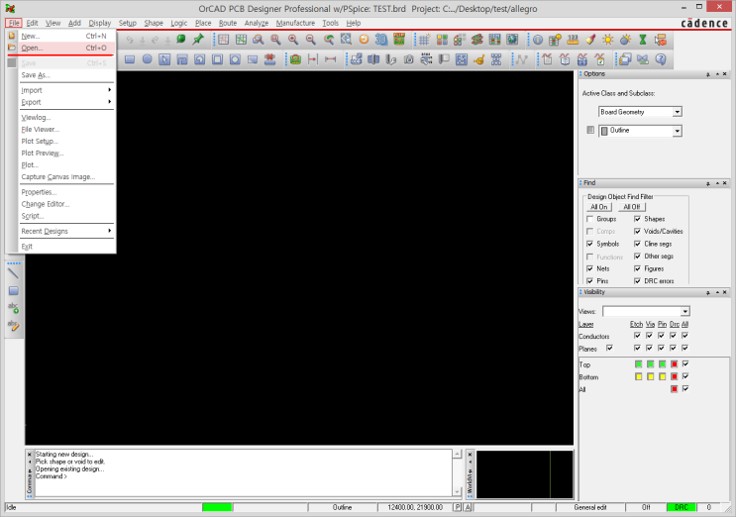
Task: Click the 123 ruler measure icon
Action: coord(573,40)
